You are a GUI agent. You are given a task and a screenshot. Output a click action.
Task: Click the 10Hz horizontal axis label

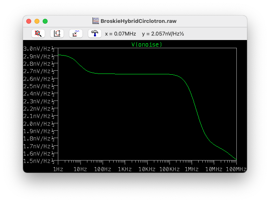[80, 170]
